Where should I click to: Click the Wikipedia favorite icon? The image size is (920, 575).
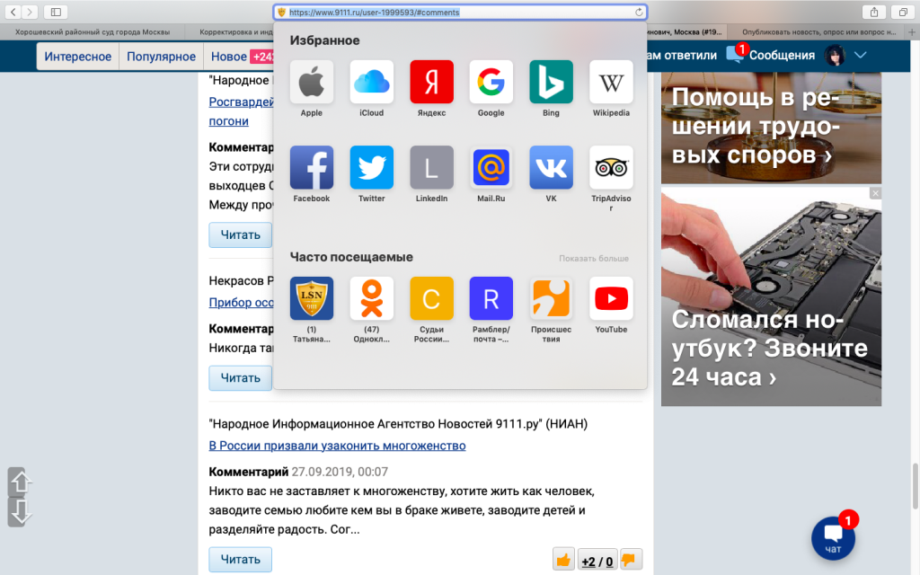[611, 83]
